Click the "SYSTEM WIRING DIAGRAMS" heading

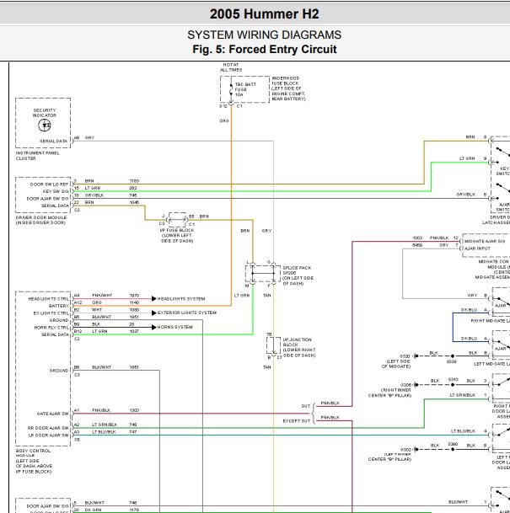tap(264, 35)
